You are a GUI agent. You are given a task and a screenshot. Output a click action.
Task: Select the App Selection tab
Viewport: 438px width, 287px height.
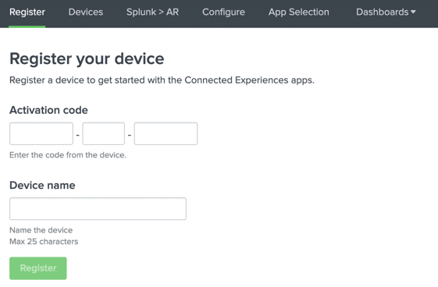click(x=298, y=12)
